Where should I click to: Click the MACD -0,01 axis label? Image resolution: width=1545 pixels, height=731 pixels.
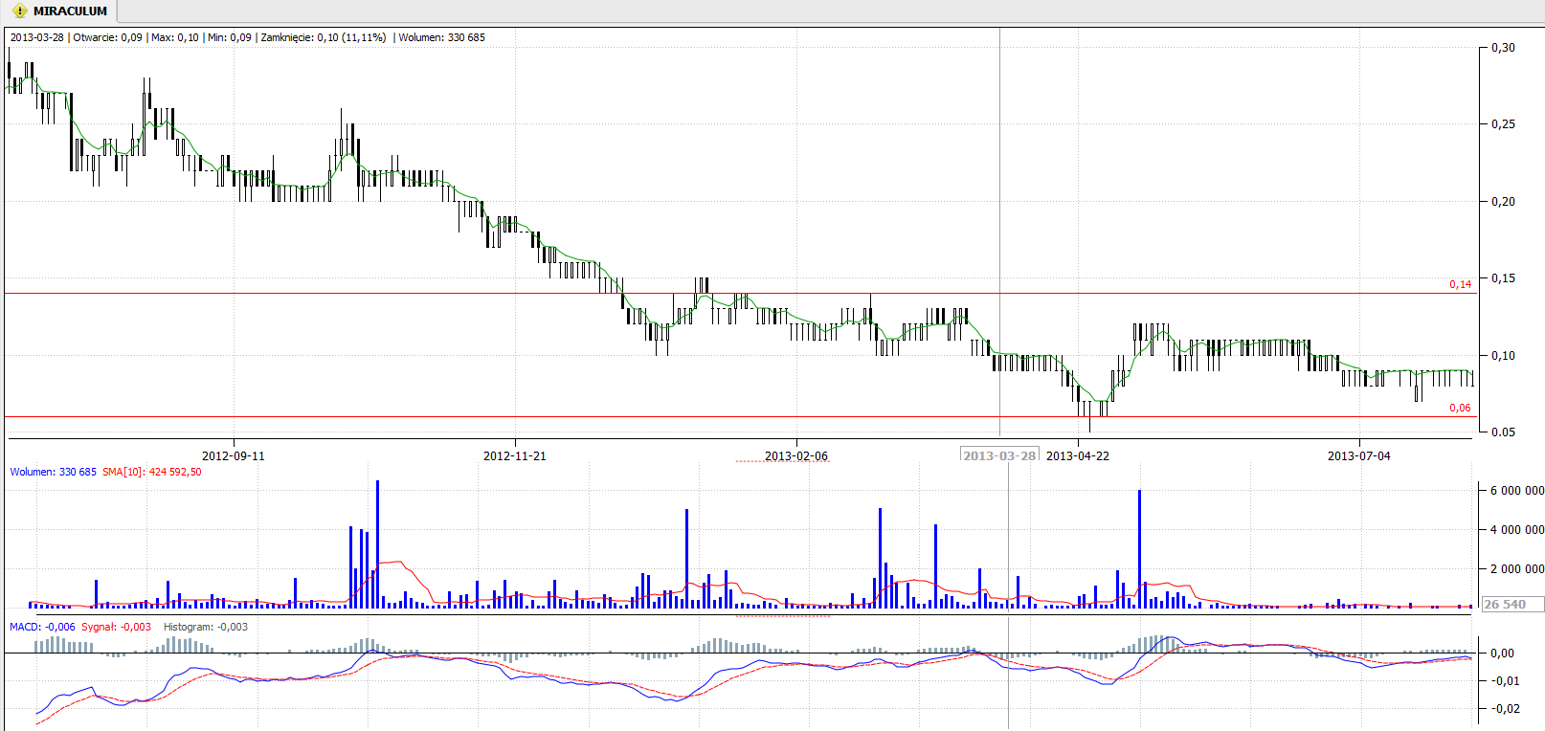1506,681
